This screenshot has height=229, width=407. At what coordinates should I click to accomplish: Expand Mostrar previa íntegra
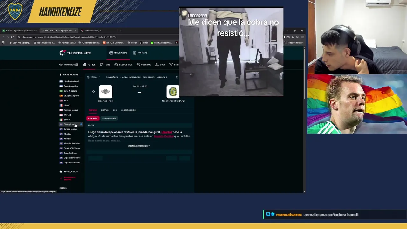(139, 146)
